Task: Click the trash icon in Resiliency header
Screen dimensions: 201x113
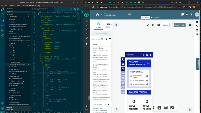Action: [151, 55]
